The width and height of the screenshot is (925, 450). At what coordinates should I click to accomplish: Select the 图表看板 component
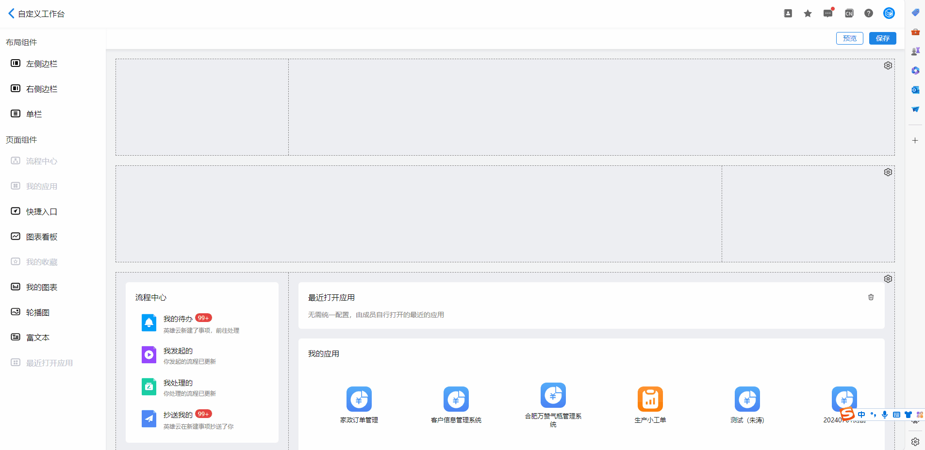pos(41,237)
